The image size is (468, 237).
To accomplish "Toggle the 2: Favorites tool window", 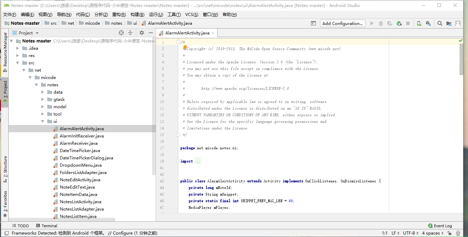I will tap(5, 204).
